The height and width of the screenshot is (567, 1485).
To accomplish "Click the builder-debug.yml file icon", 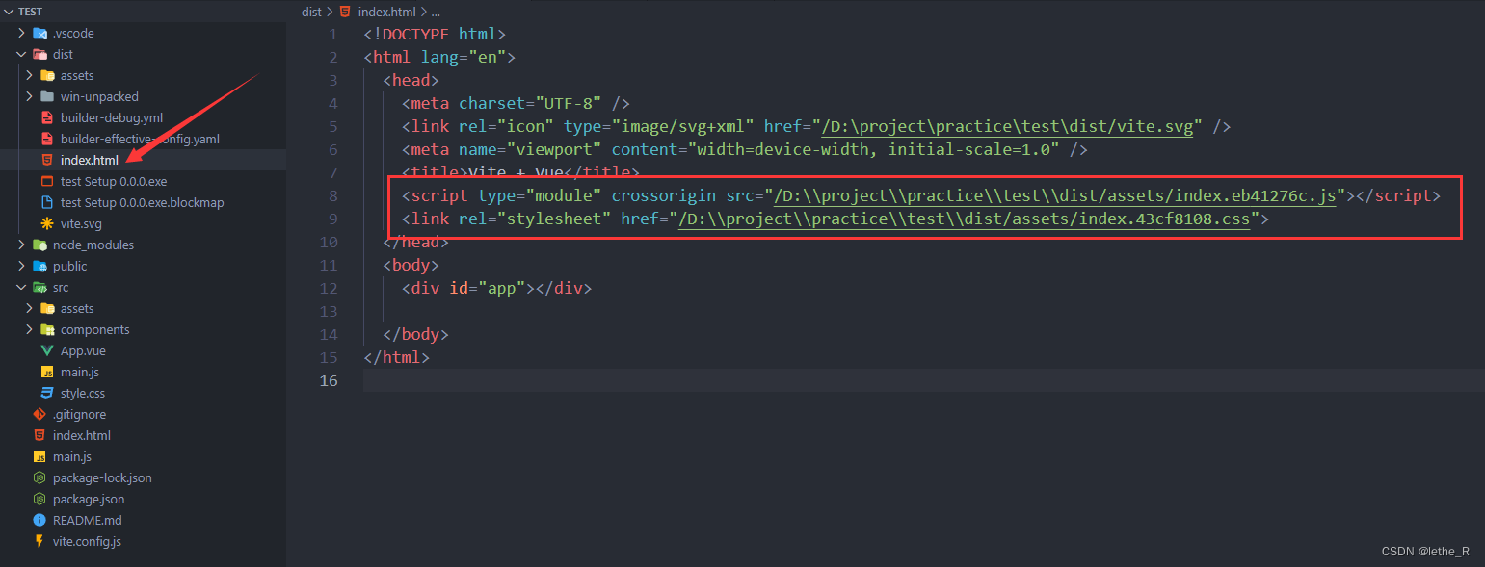I will (47, 117).
